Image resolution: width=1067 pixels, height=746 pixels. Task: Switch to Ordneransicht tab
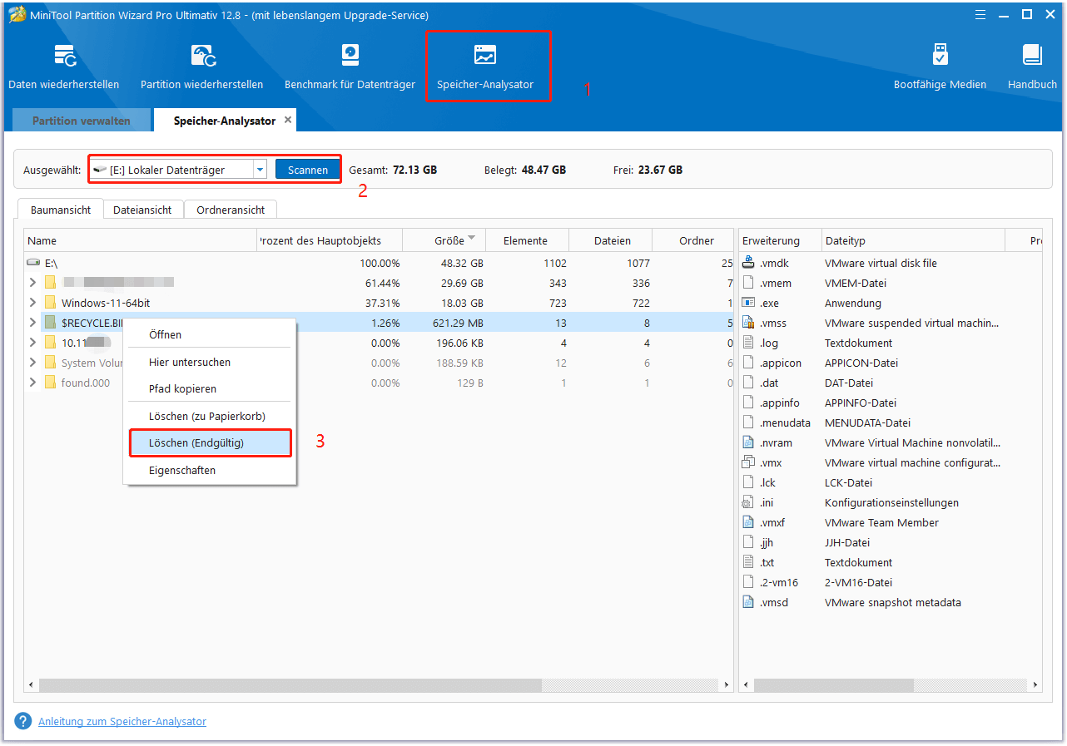pos(231,210)
